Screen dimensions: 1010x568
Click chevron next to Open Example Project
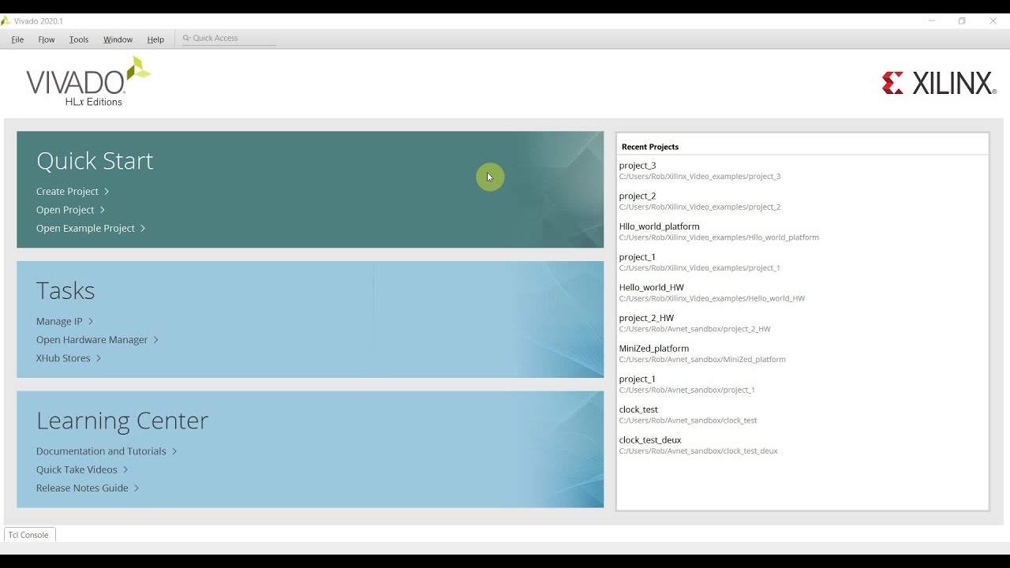coord(143,228)
